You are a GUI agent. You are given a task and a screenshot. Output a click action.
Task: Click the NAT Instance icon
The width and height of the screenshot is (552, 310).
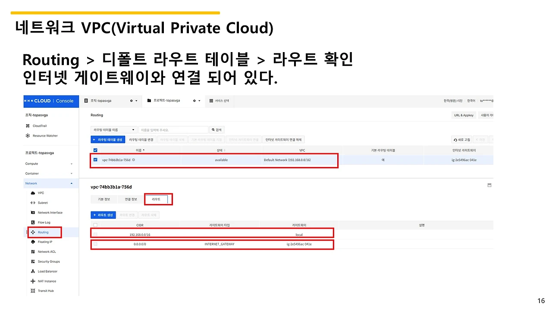pyautogui.click(x=33, y=281)
